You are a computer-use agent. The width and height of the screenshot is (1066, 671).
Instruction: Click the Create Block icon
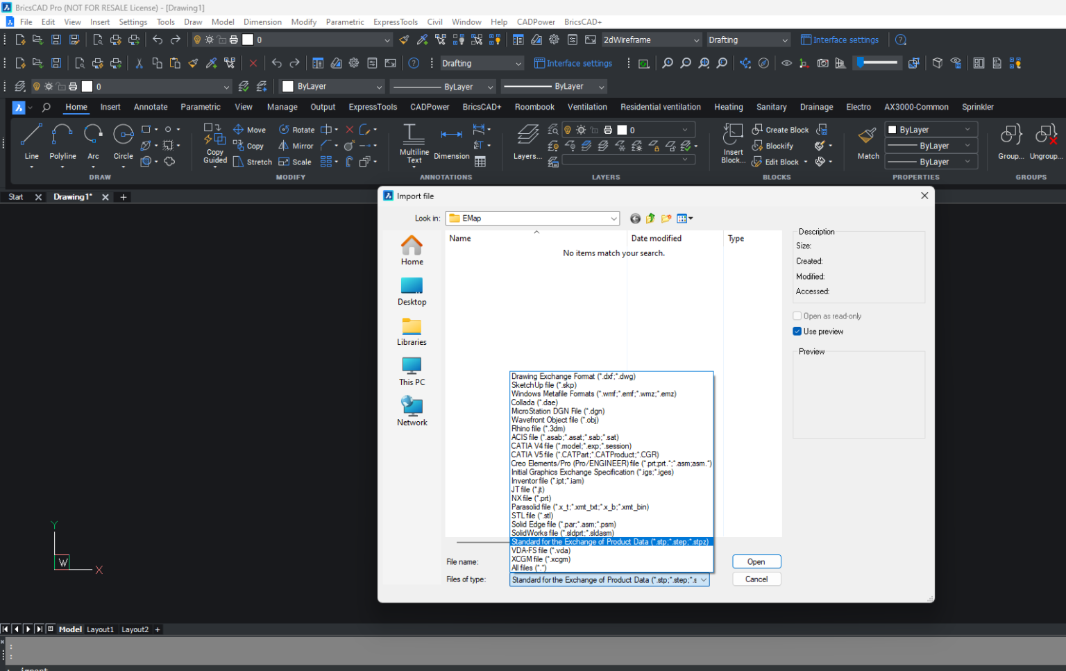point(780,129)
